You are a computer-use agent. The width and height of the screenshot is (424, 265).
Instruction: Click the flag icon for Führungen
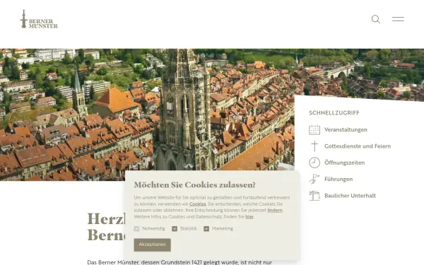coord(314,179)
